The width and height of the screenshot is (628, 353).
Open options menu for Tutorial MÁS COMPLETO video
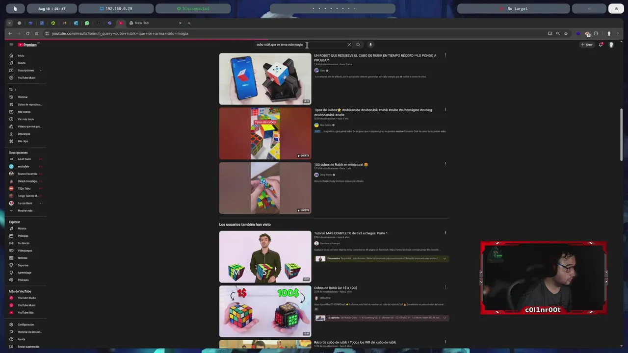point(445,233)
